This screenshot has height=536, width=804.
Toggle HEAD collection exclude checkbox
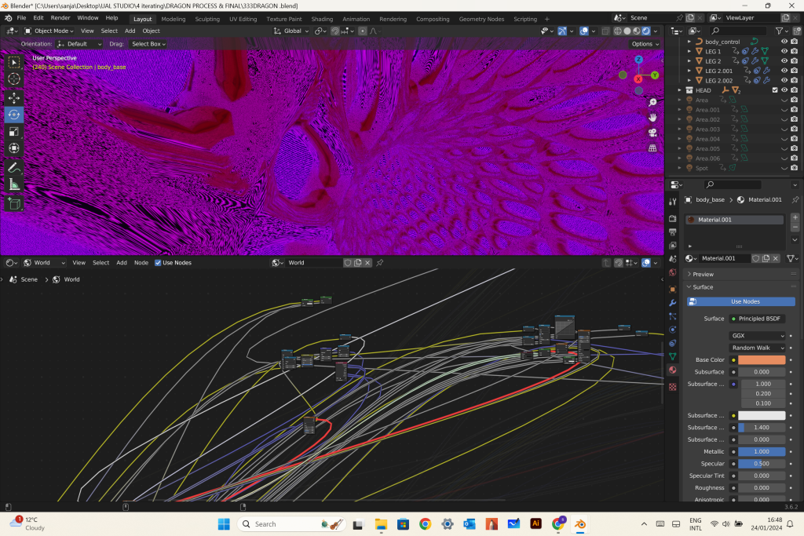pos(775,90)
